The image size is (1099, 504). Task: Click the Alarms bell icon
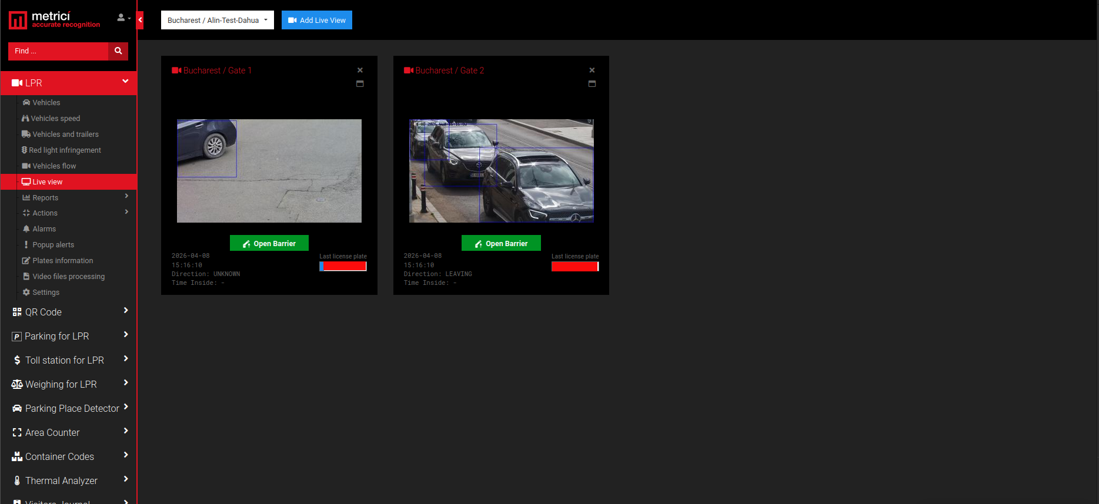[26, 229]
